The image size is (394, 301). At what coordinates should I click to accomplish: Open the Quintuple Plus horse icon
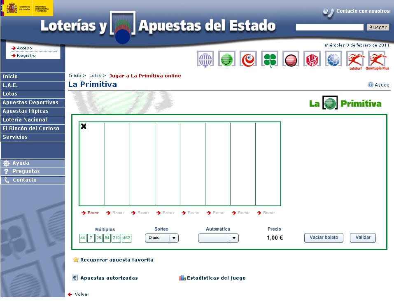coord(377,60)
